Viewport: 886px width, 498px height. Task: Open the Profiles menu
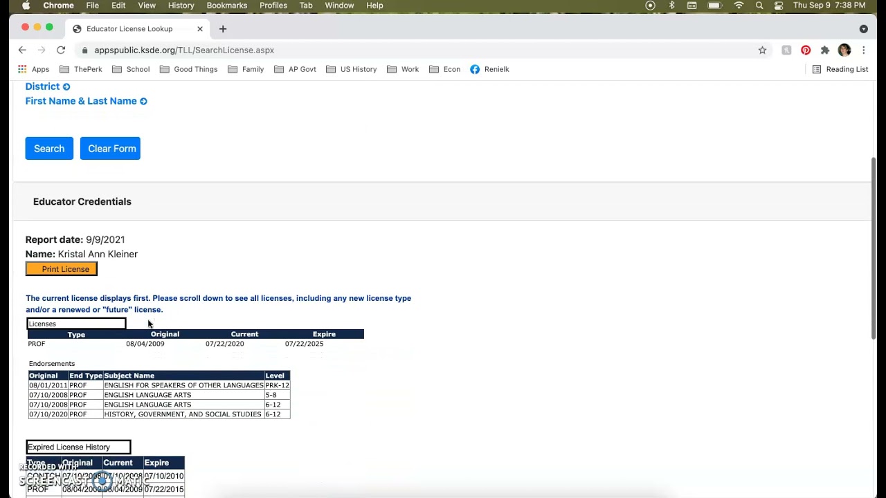point(273,6)
